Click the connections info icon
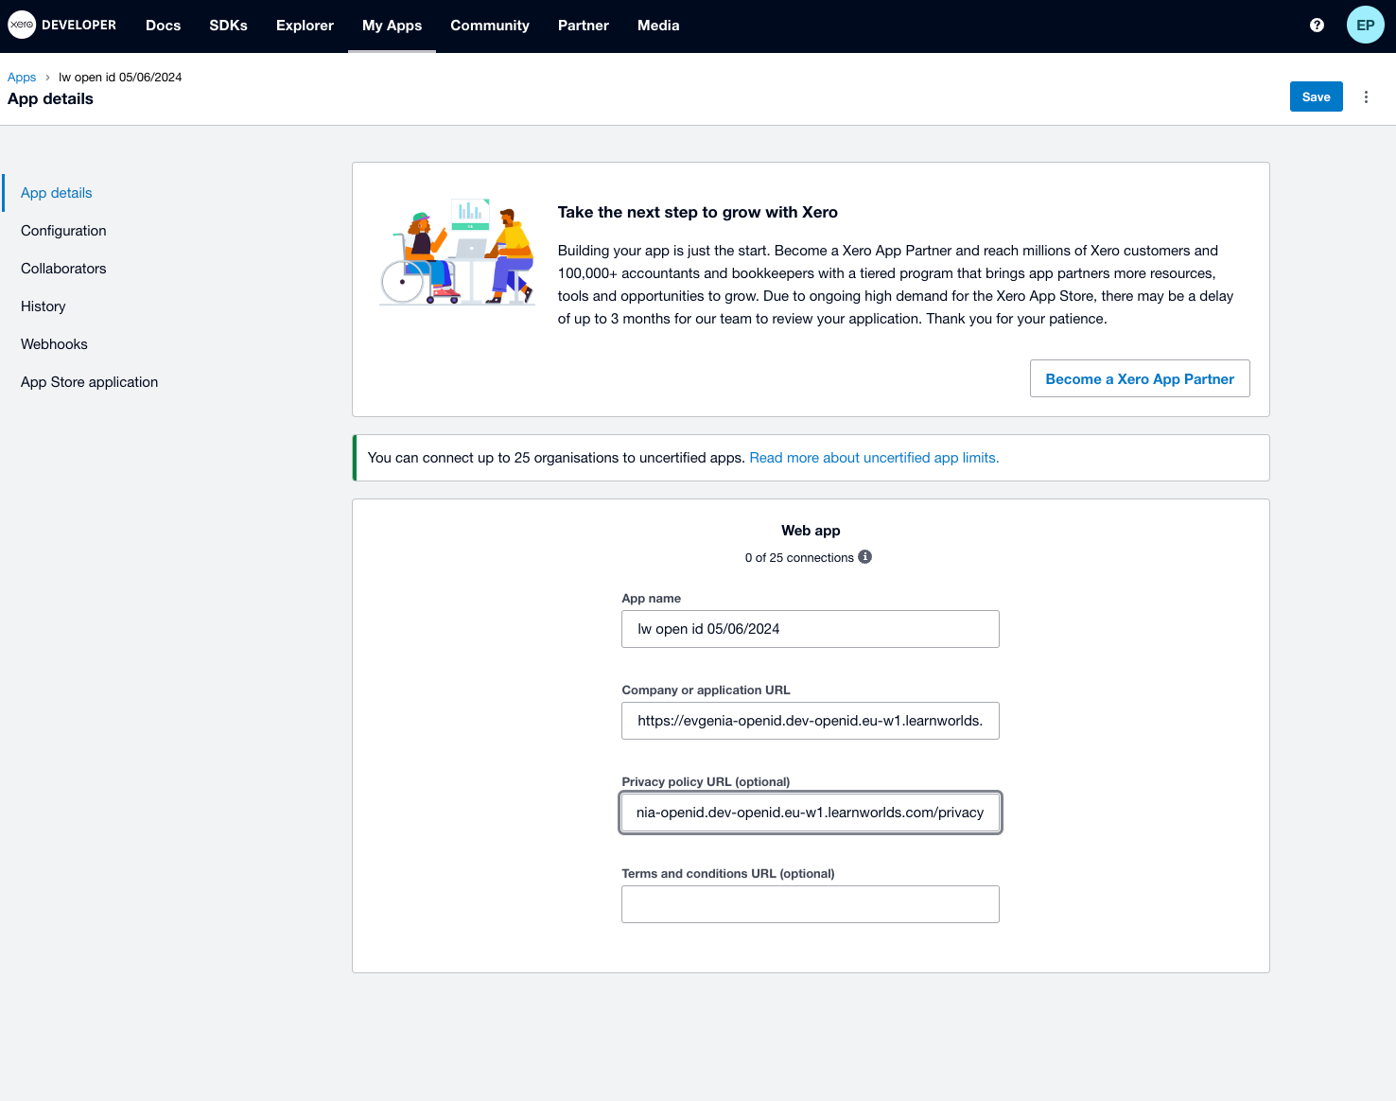This screenshot has width=1396, height=1101. click(x=864, y=557)
